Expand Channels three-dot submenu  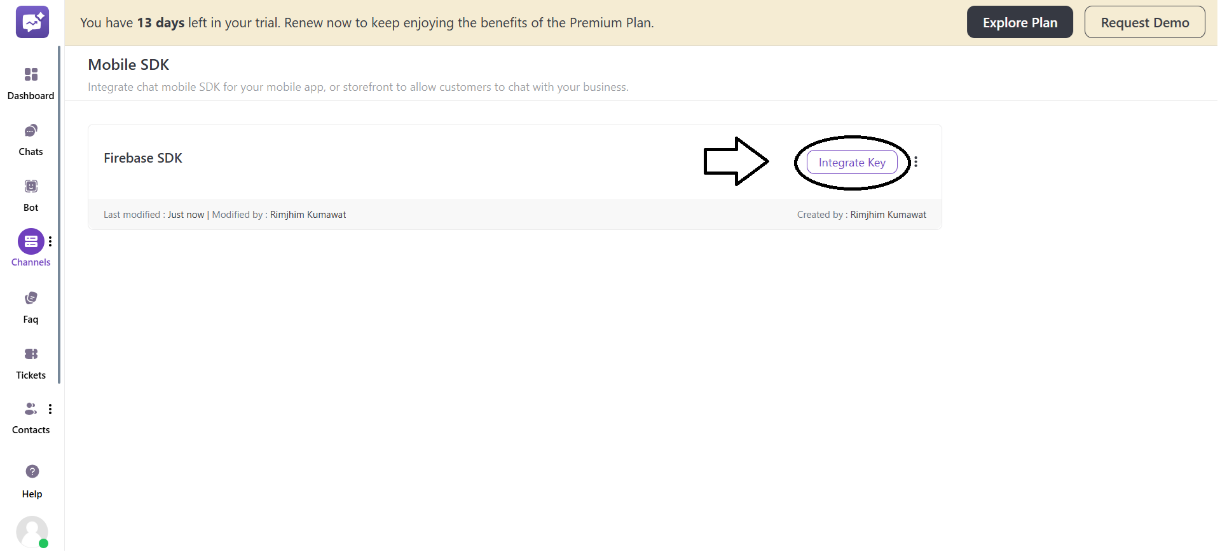[x=50, y=241]
